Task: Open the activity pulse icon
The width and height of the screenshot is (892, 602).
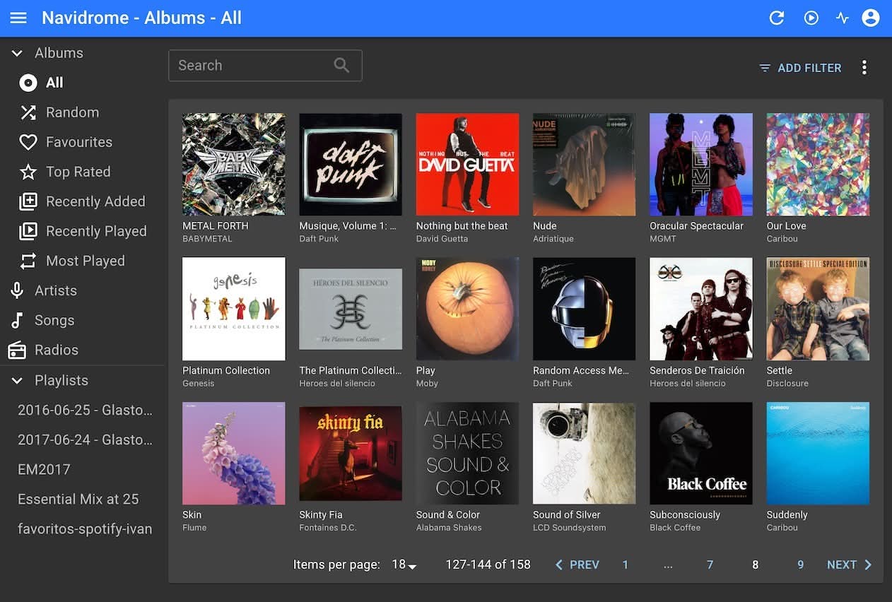Action: pyautogui.click(x=842, y=18)
